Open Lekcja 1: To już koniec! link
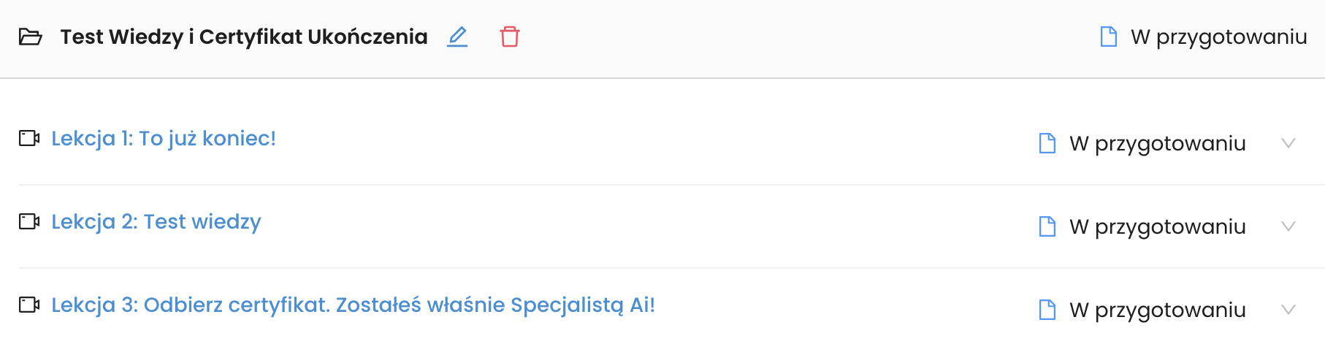This screenshot has width=1325, height=355. [x=164, y=138]
